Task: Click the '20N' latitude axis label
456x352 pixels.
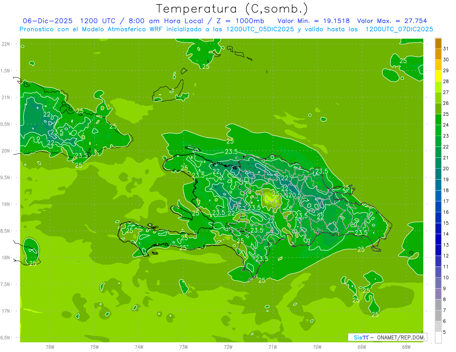Action: click(x=6, y=151)
